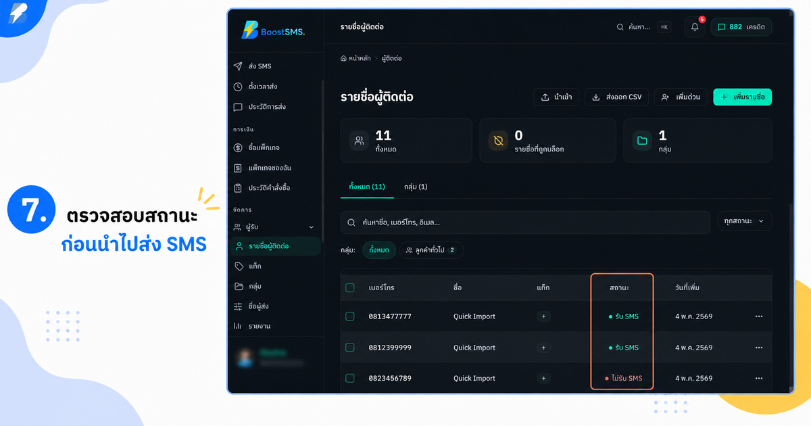The height and width of the screenshot is (426, 811).
Task: Check the row for 0812399999
Action: point(350,347)
